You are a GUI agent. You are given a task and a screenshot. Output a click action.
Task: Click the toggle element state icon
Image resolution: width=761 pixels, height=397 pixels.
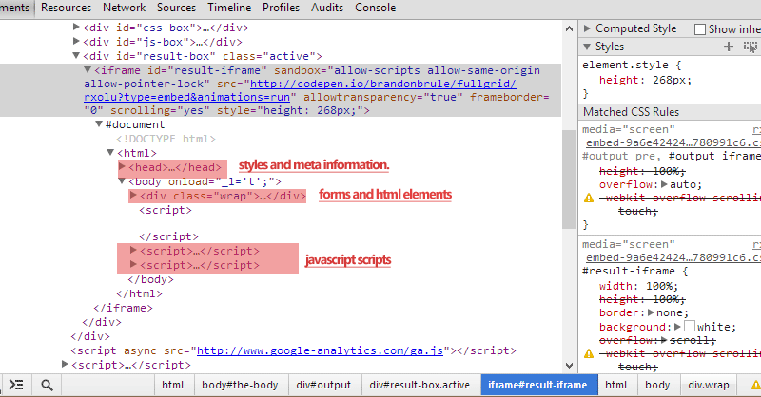pyautogui.click(x=751, y=47)
